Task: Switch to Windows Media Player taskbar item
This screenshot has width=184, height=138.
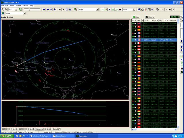Action: coord(41,136)
